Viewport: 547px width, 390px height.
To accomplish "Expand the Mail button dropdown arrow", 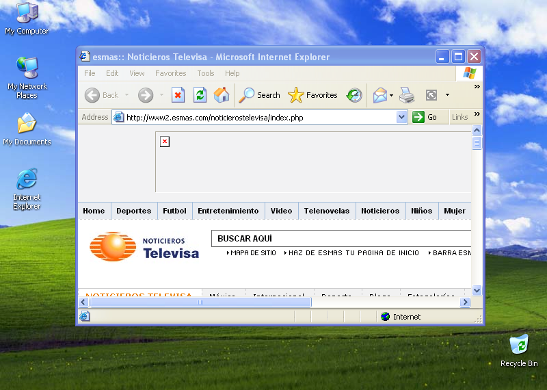I will point(391,95).
